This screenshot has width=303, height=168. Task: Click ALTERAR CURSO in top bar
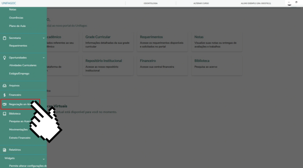click(201, 3)
